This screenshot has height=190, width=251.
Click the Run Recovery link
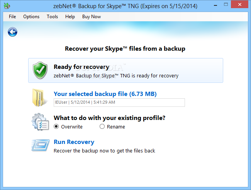[x=74, y=142]
